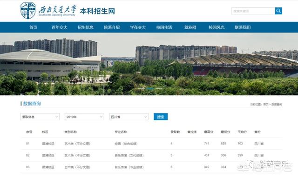The height and width of the screenshot is (177, 298).
Task: Click the 音乐表演（专业成绩）cell
Action: 129,167
